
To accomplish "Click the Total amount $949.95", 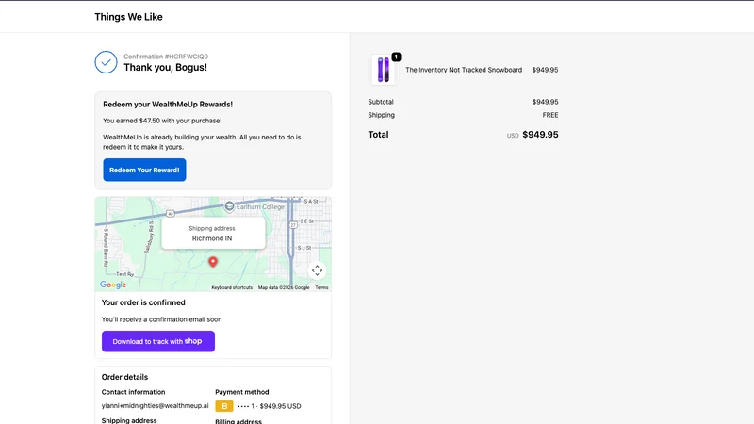I will click(540, 135).
